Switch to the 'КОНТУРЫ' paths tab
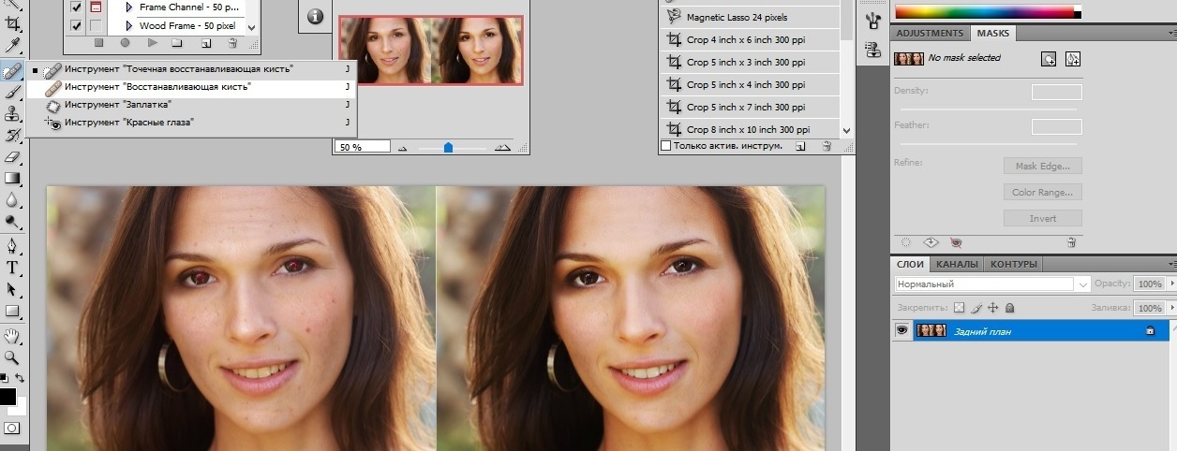The height and width of the screenshot is (451, 1177). click(x=1014, y=264)
